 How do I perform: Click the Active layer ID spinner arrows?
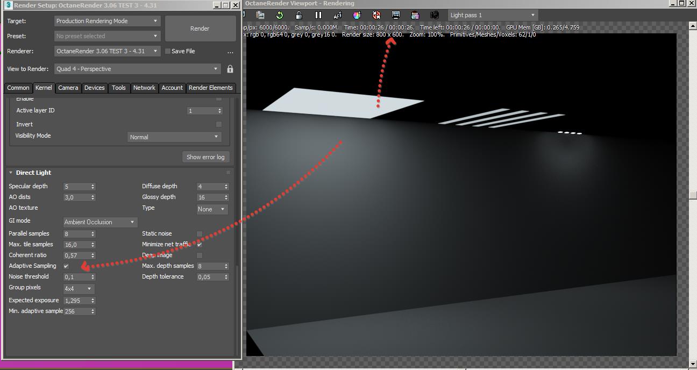(219, 111)
